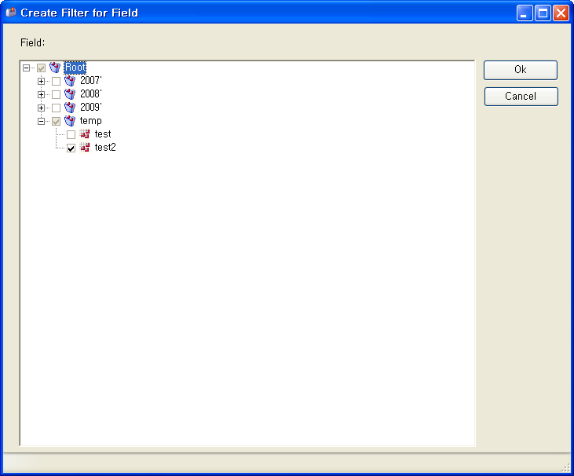Toggle the temp checkbox
574x476 pixels.
pos(56,121)
